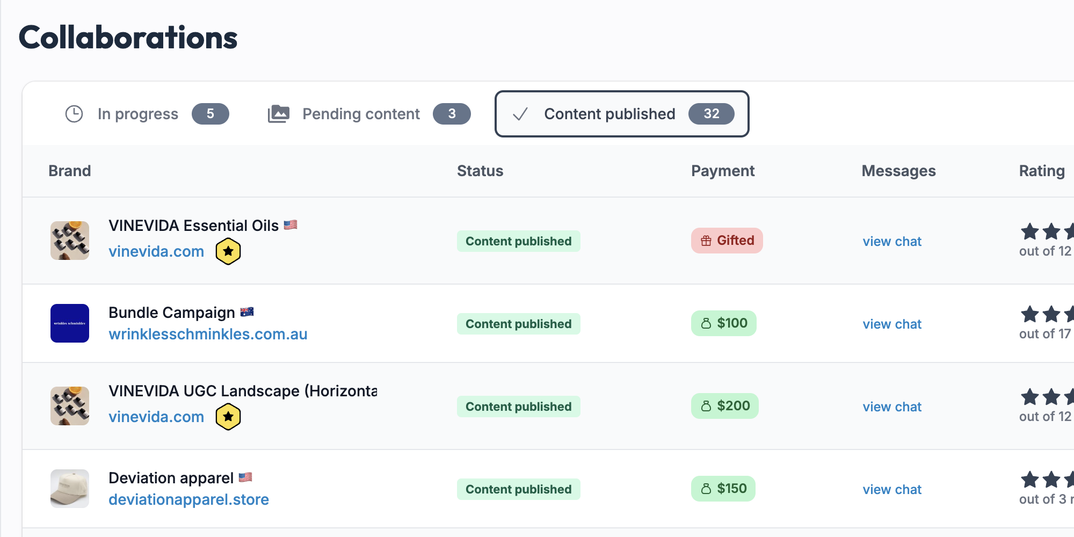Viewport: 1074px width, 537px height.
Task: Click the VINEVIDA Essential Oils brand thumbnail
Action: pyautogui.click(x=70, y=241)
